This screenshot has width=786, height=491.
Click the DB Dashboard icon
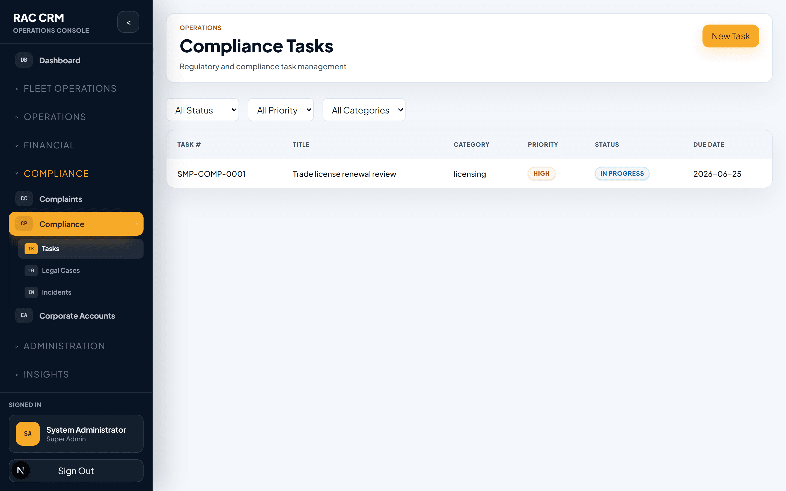tap(24, 60)
